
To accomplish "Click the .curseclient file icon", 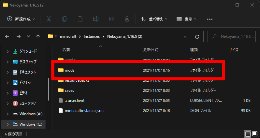I will pos(61,100).
